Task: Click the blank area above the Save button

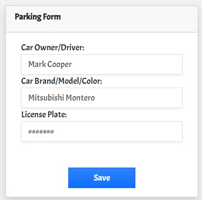Action: tap(102, 155)
